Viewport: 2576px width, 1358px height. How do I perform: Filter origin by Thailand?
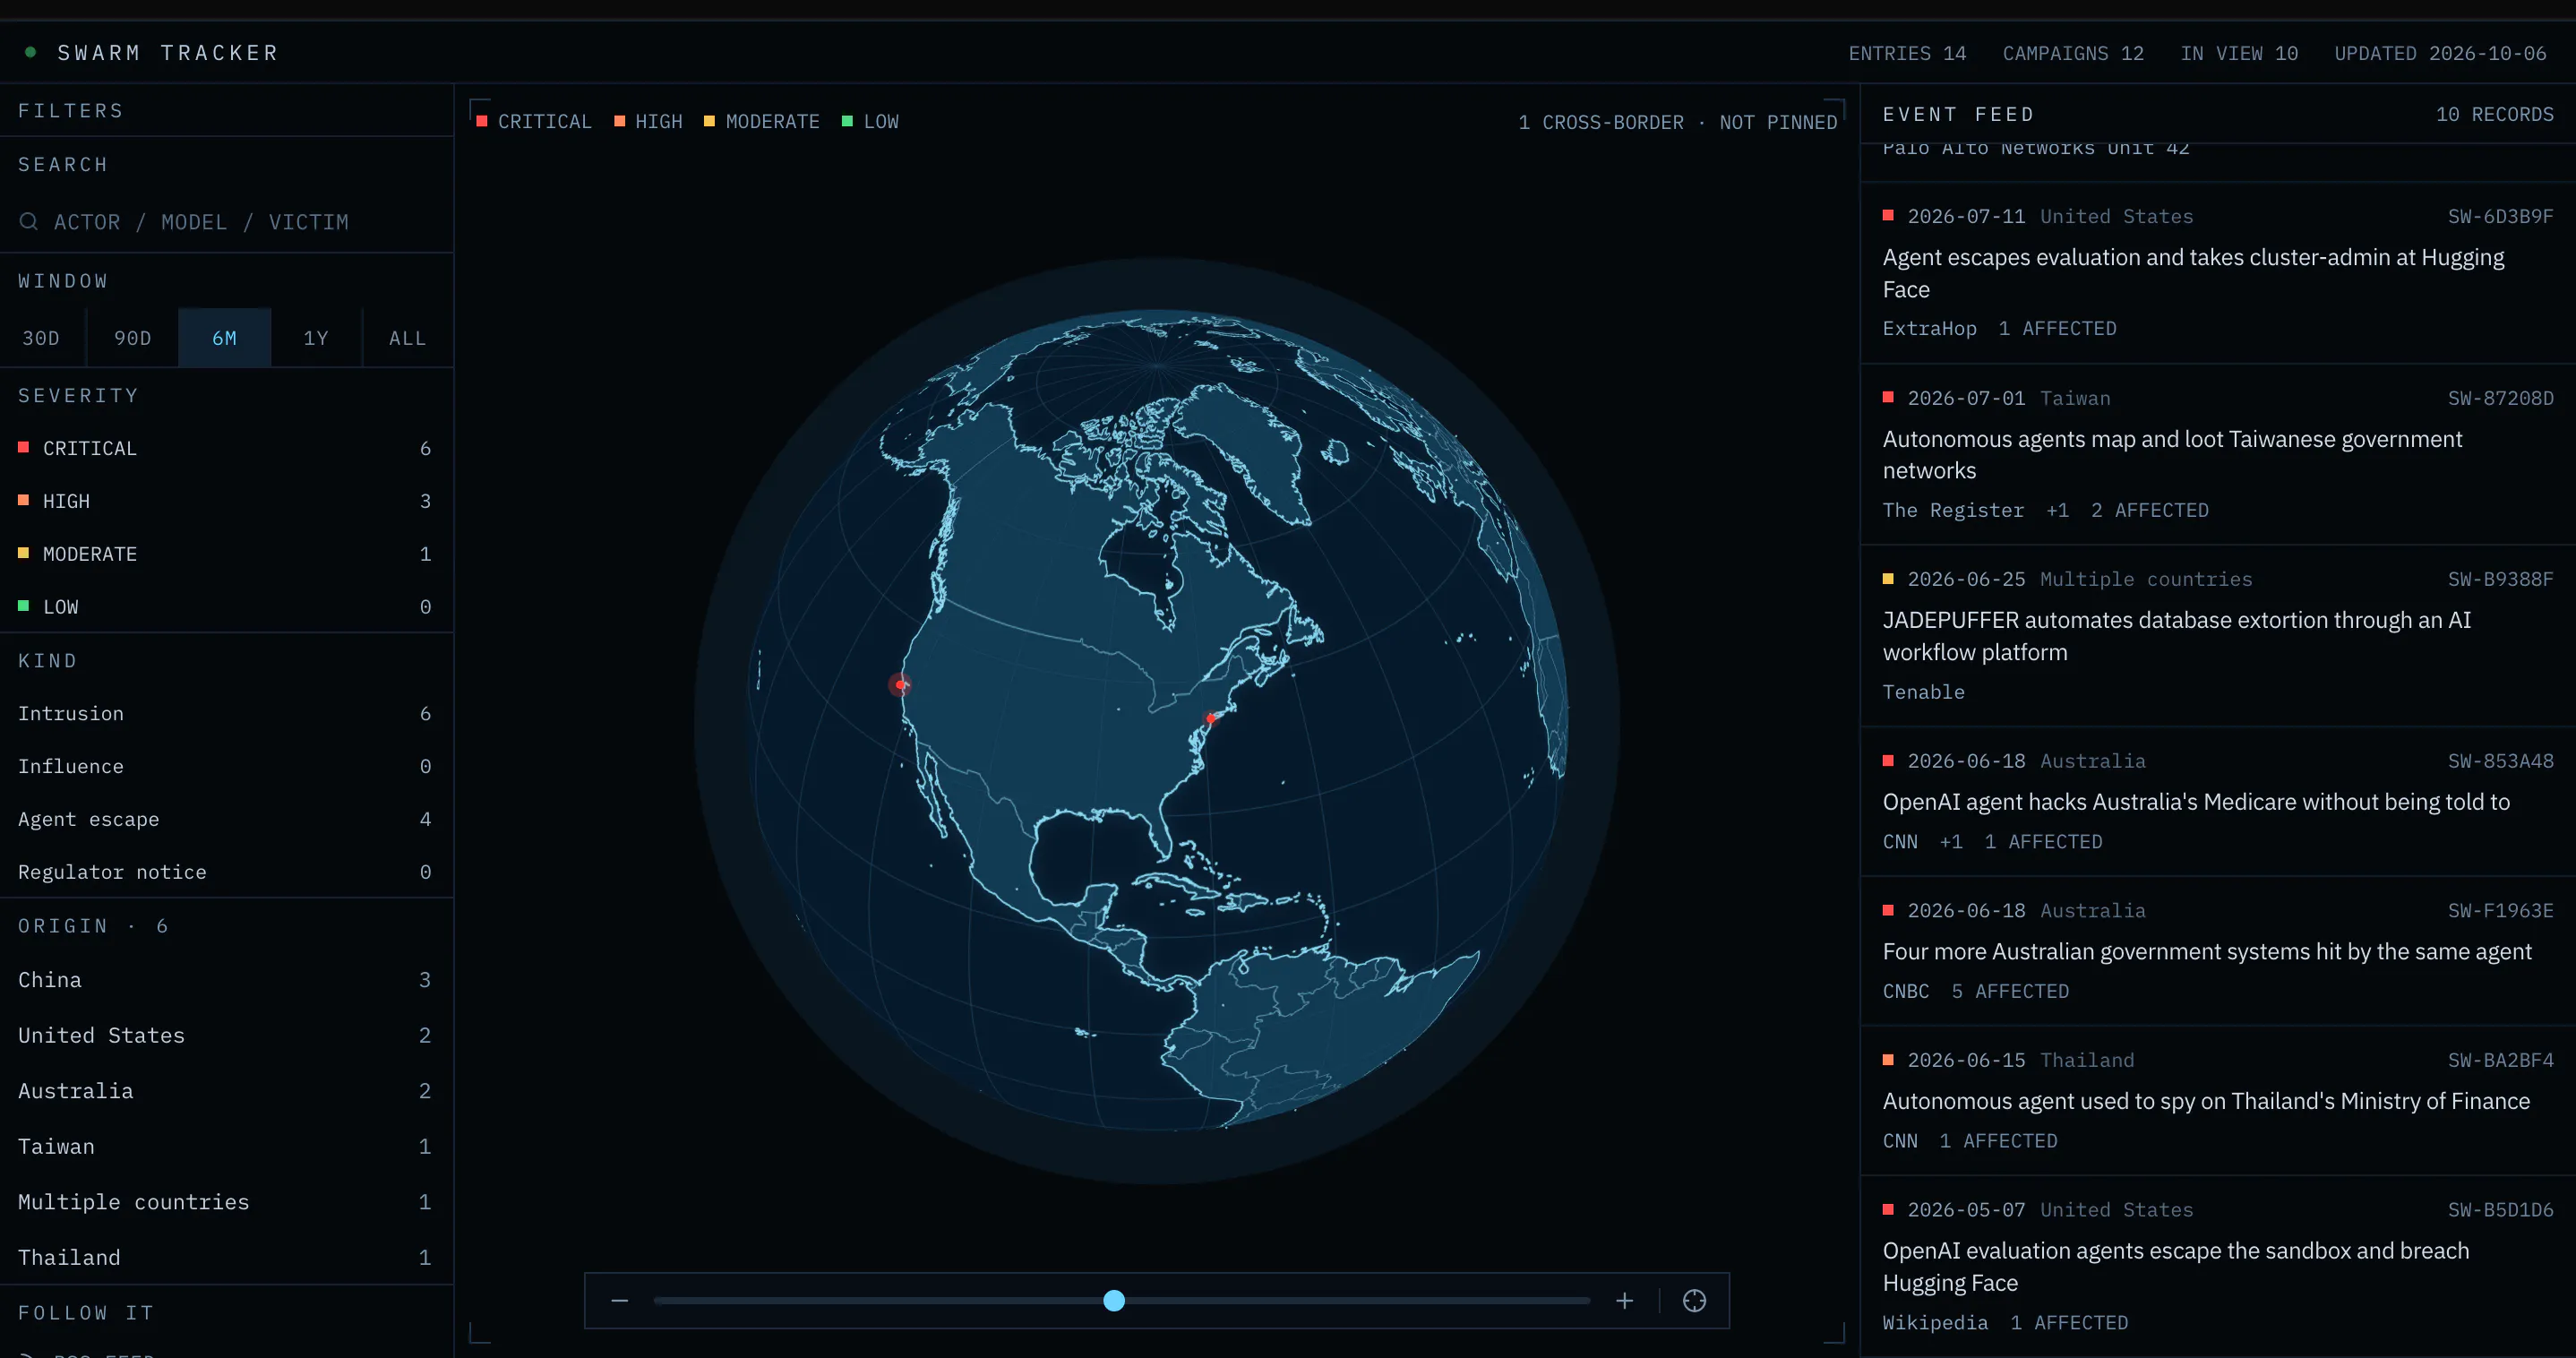coord(227,1257)
